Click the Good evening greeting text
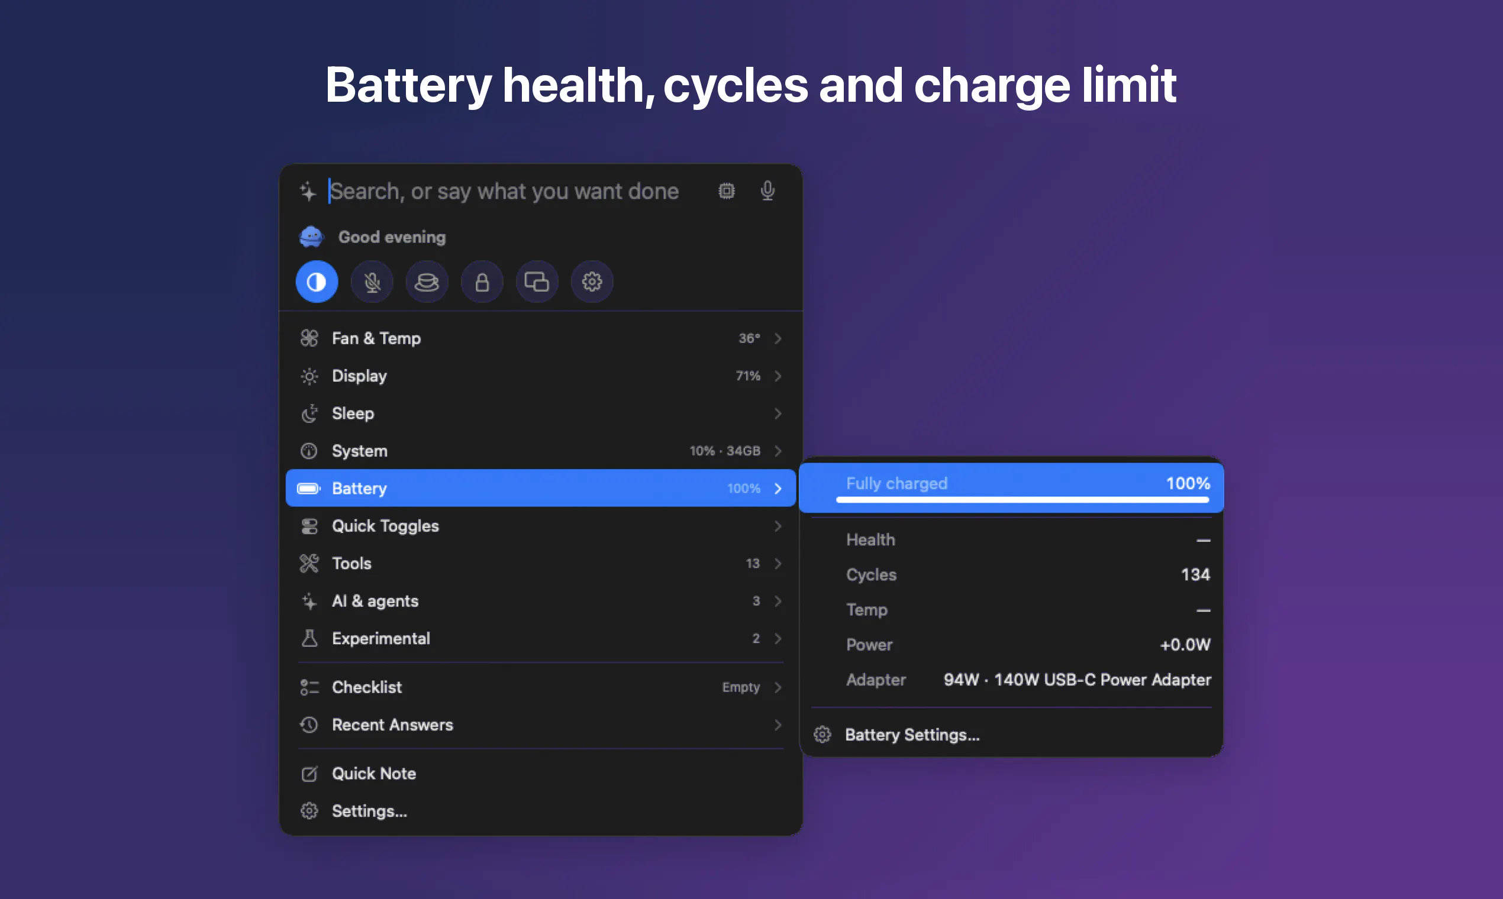Screen dimensions: 1503x899 pyautogui.click(x=392, y=237)
